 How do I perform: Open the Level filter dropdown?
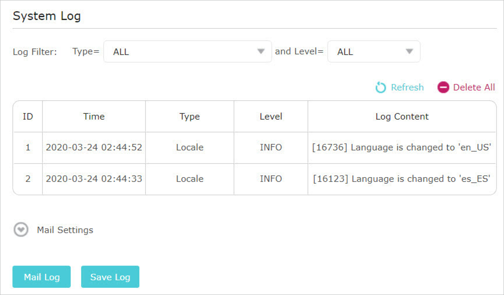[374, 52]
